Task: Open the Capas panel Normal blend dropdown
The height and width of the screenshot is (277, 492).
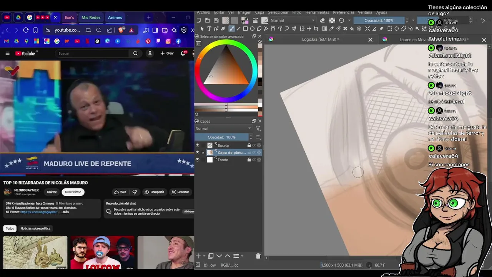Action: [223, 128]
